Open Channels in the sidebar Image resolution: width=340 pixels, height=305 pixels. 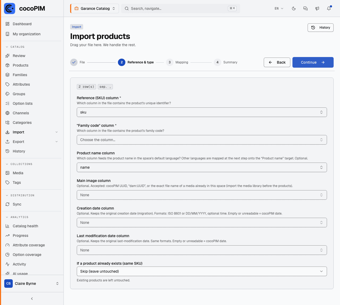(x=32, y=113)
